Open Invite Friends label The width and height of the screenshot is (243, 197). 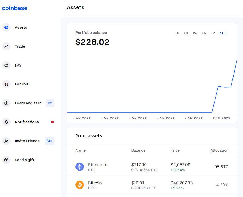(x=27, y=141)
